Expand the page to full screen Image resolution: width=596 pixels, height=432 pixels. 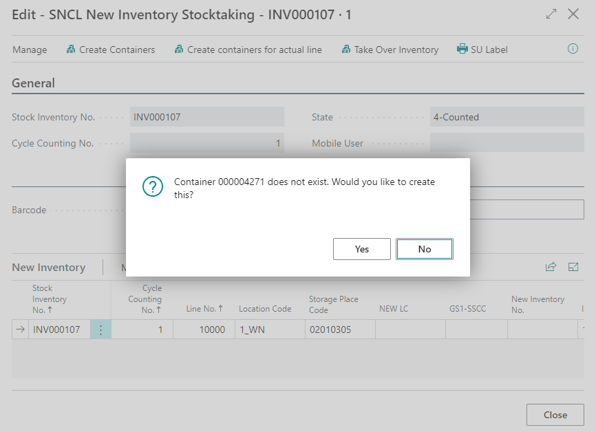tap(551, 14)
